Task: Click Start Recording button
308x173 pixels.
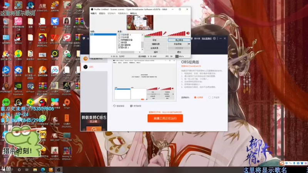Action: [178, 44]
